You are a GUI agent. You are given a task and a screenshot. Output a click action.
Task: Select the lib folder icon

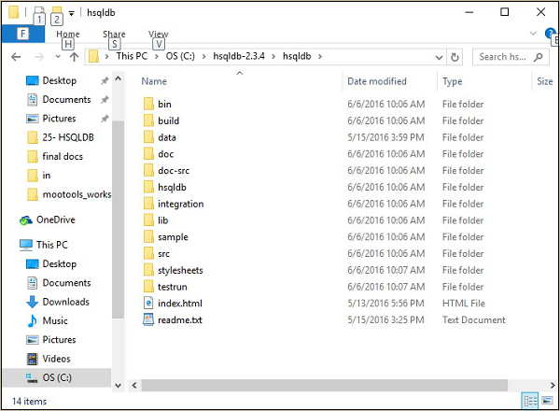coord(148,220)
